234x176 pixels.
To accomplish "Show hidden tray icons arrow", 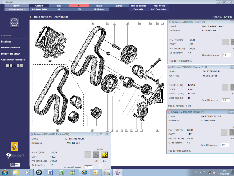I will tap(201, 172).
